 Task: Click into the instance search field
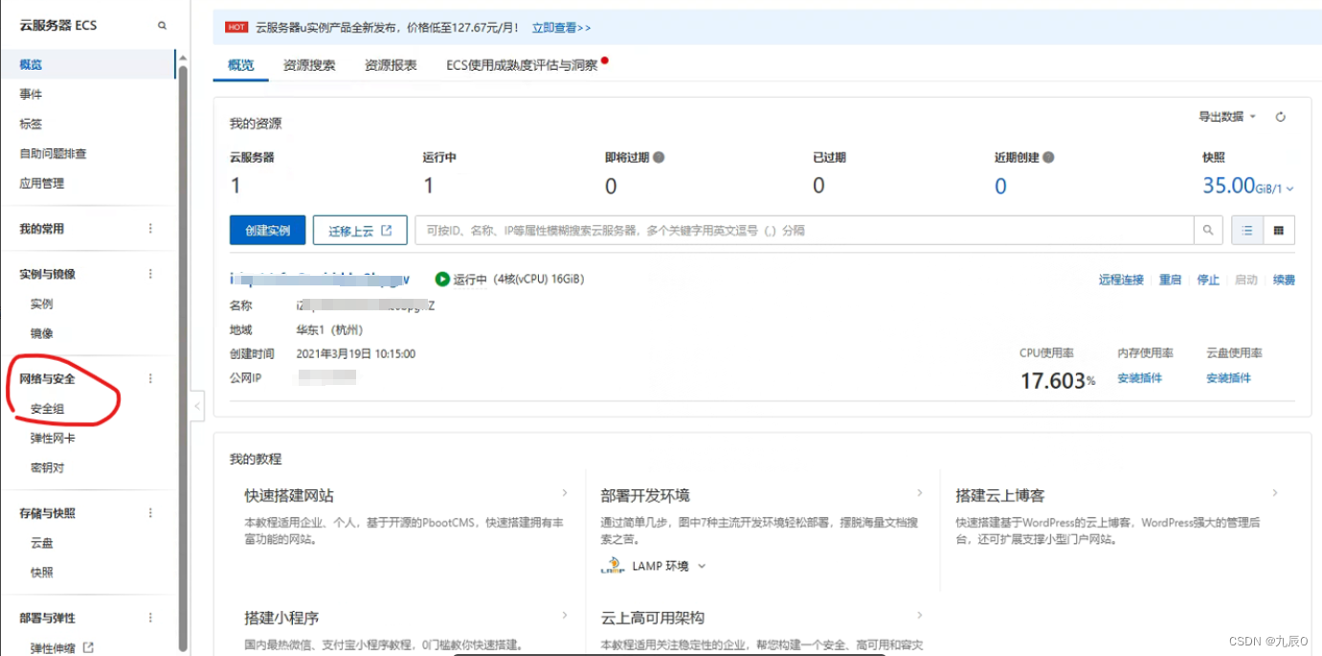[804, 230]
